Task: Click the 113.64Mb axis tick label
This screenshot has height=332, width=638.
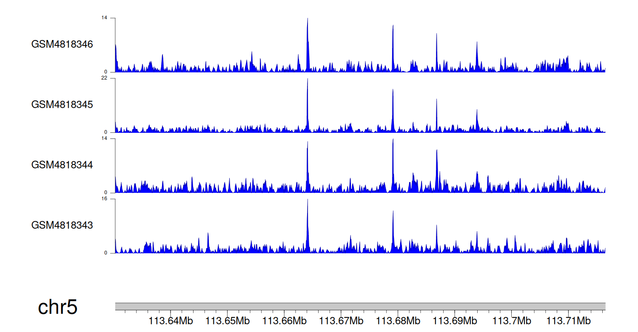Action: pos(171,321)
